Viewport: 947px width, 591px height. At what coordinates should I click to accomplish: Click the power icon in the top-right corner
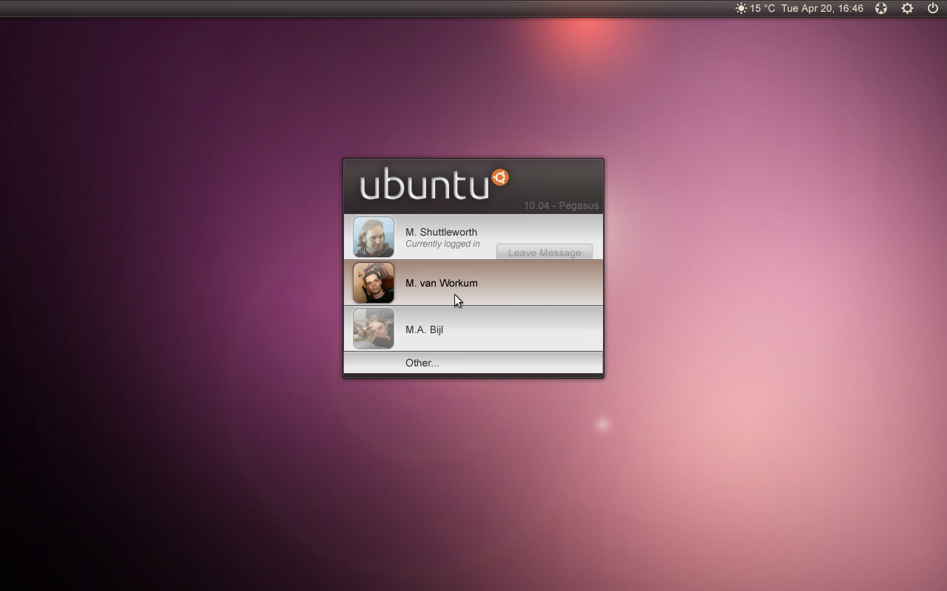[932, 9]
